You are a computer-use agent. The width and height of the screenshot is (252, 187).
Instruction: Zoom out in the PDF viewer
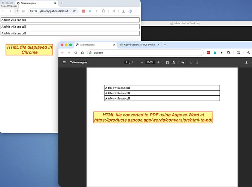tap(142, 62)
